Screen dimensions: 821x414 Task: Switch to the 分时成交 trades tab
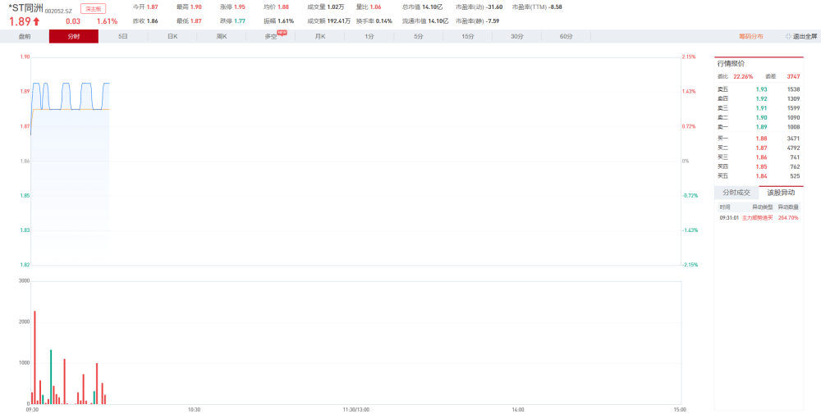736,193
